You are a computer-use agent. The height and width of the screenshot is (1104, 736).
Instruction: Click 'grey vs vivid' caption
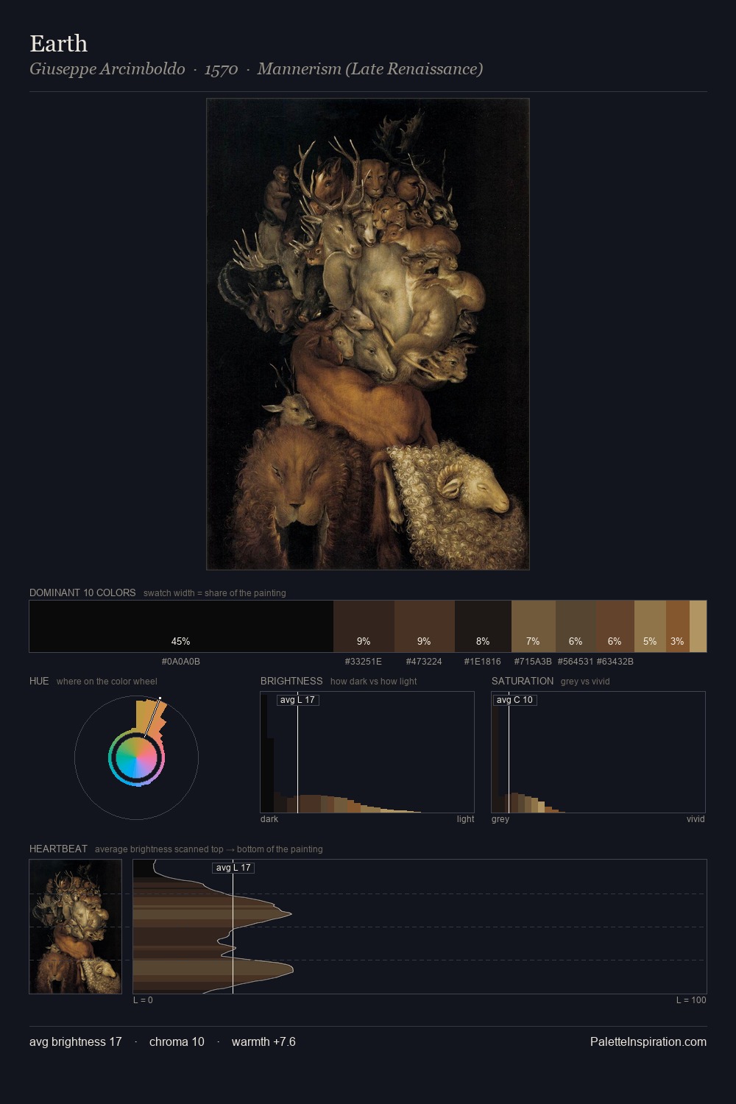(585, 682)
